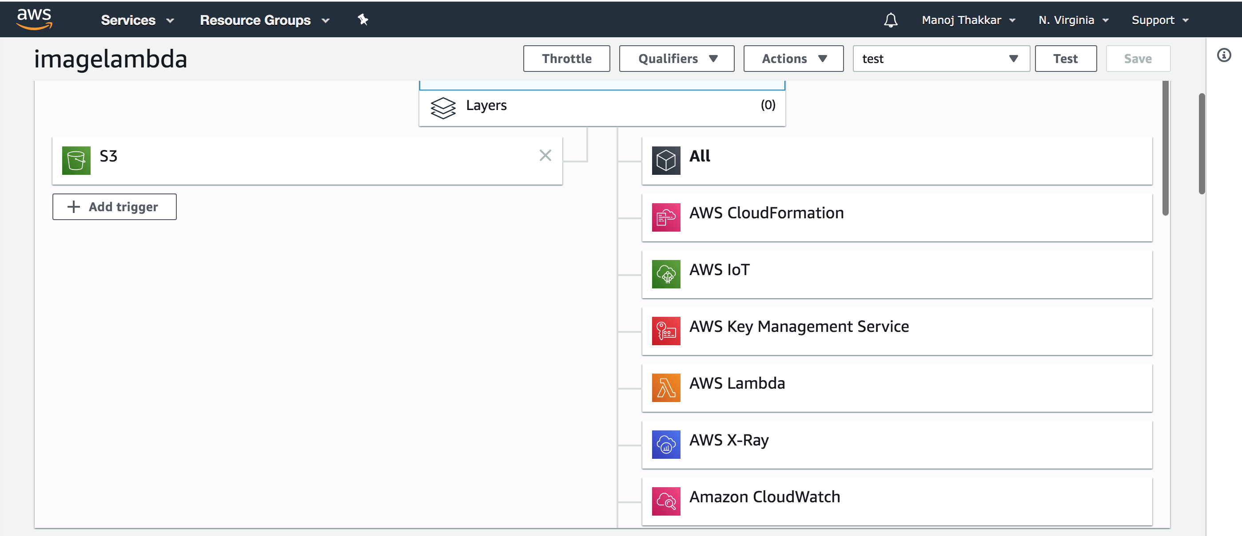Click the Add trigger button
The width and height of the screenshot is (1242, 536).
[114, 207]
